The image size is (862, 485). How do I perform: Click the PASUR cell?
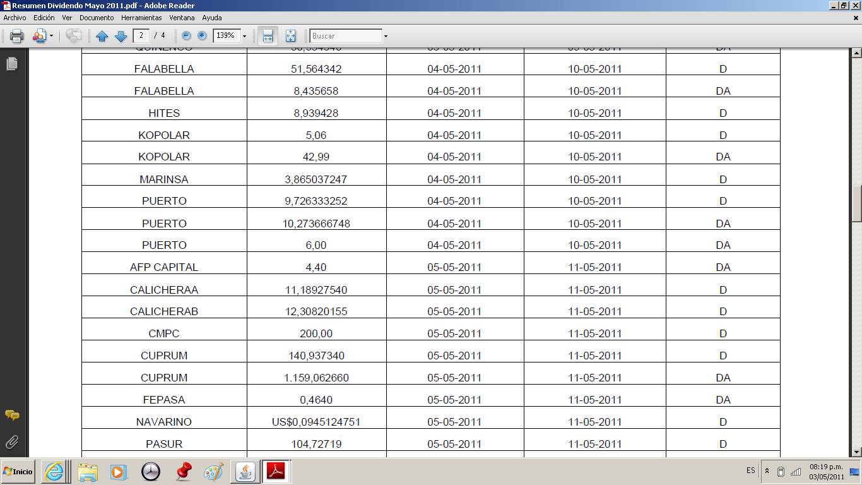tap(164, 444)
